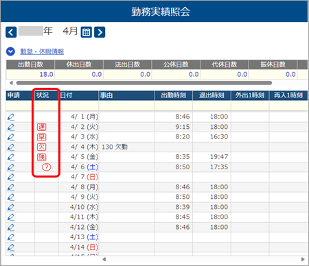The width and height of the screenshot is (309, 266).
Task: Click the 外出1時刻 column header
Action: point(250,95)
